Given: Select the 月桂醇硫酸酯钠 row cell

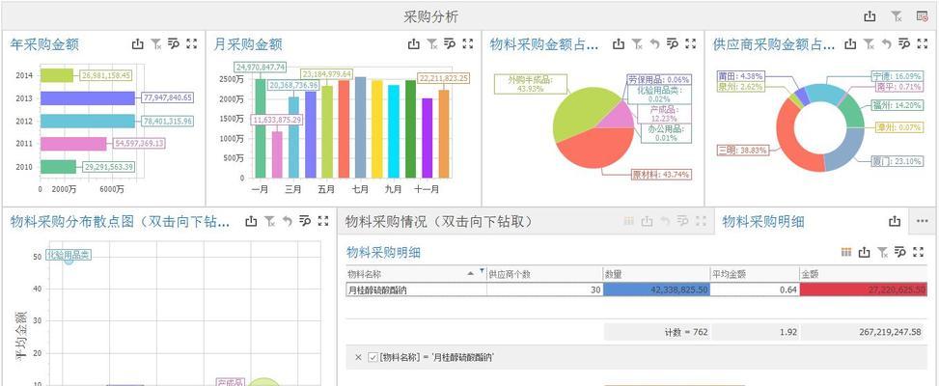Looking at the screenshot, I should [x=416, y=289].
